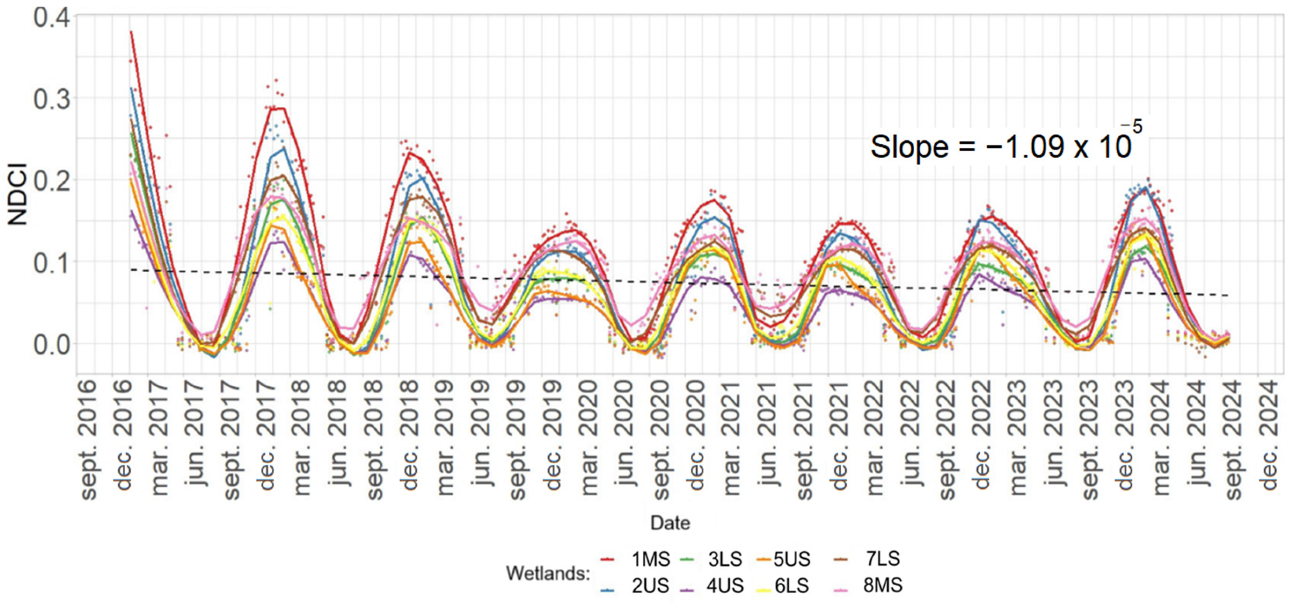Click the 0.1 y-axis tick label
1294x606 pixels.
[x=52, y=262]
